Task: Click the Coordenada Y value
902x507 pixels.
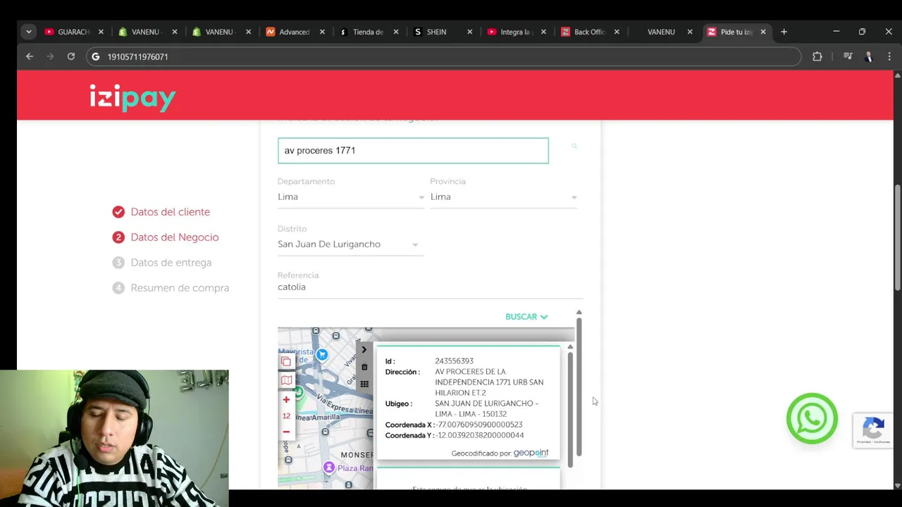Action: pos(480,435)
